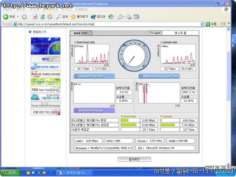Click the first quick launch taskbar icon
This screenshot has width=236, height=177.
(x=28, y=173)
